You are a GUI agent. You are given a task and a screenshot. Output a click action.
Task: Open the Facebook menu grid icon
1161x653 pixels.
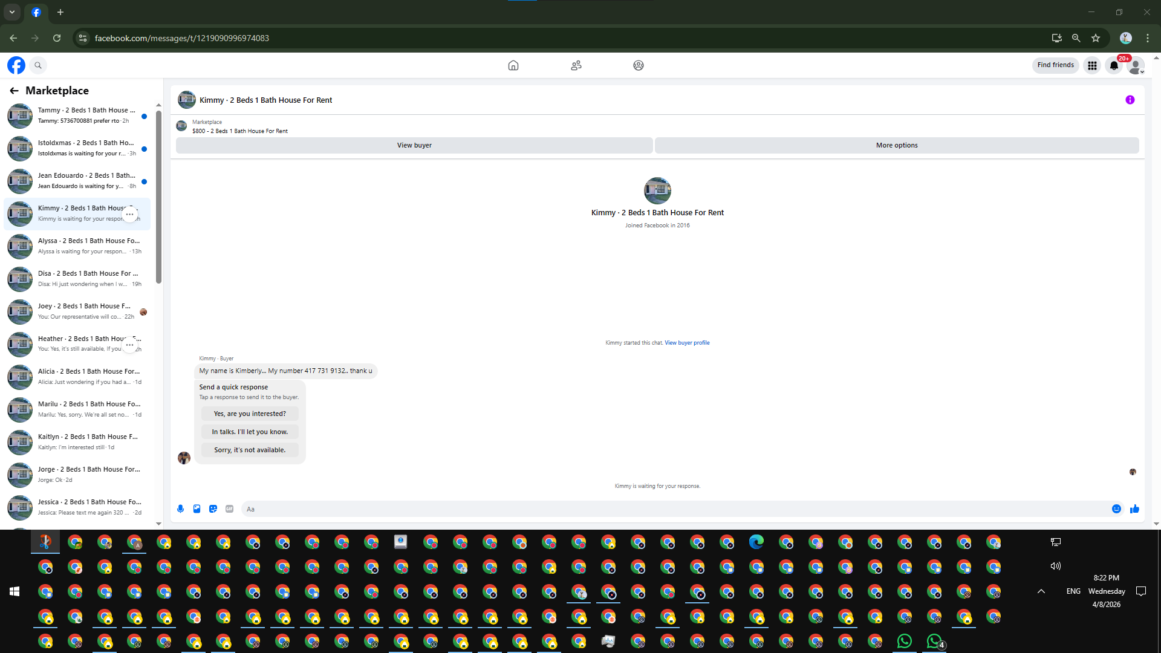(1092, 65)
